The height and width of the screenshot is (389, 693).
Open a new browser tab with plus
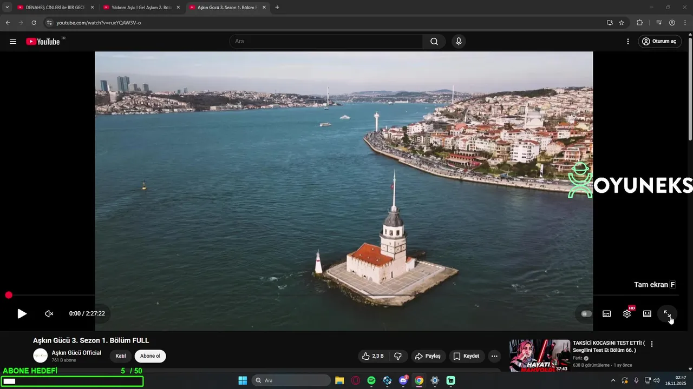click(277, 8)
